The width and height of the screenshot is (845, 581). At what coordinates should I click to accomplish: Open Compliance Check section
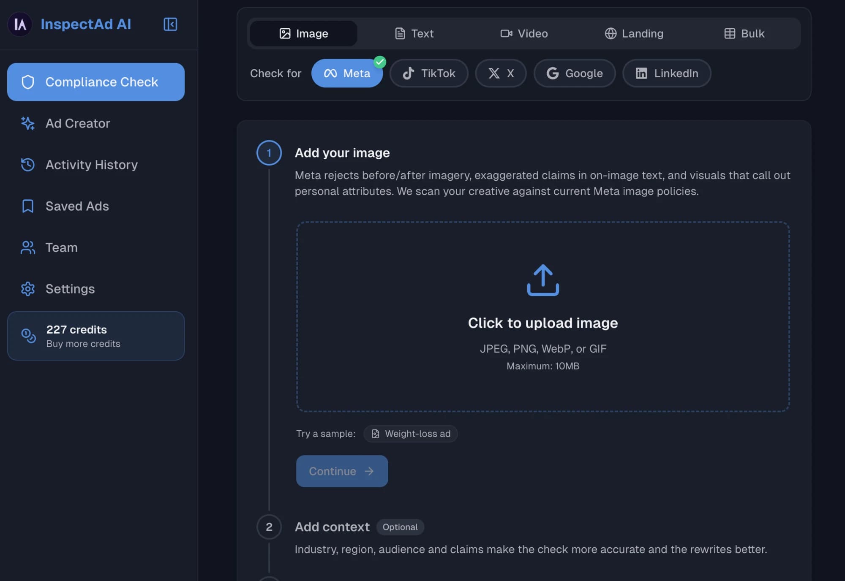point(96,82)
